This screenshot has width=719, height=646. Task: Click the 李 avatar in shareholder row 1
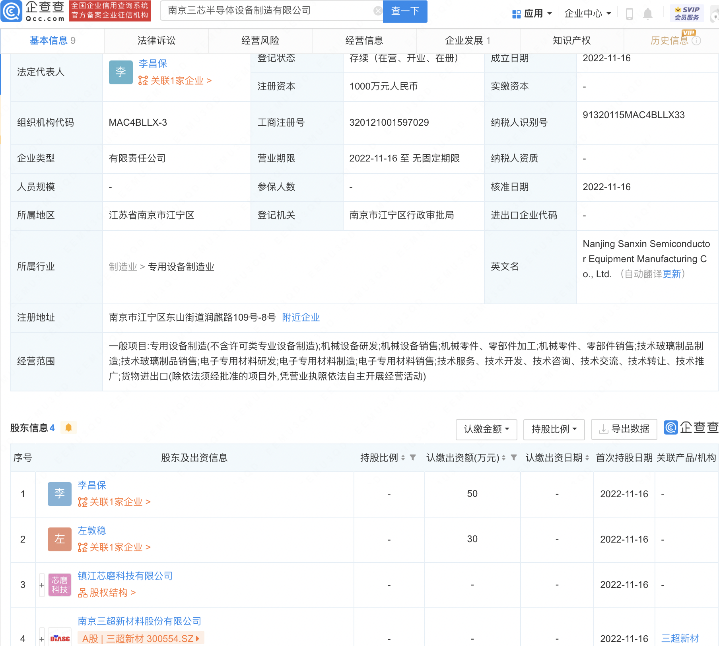point(60,494)
